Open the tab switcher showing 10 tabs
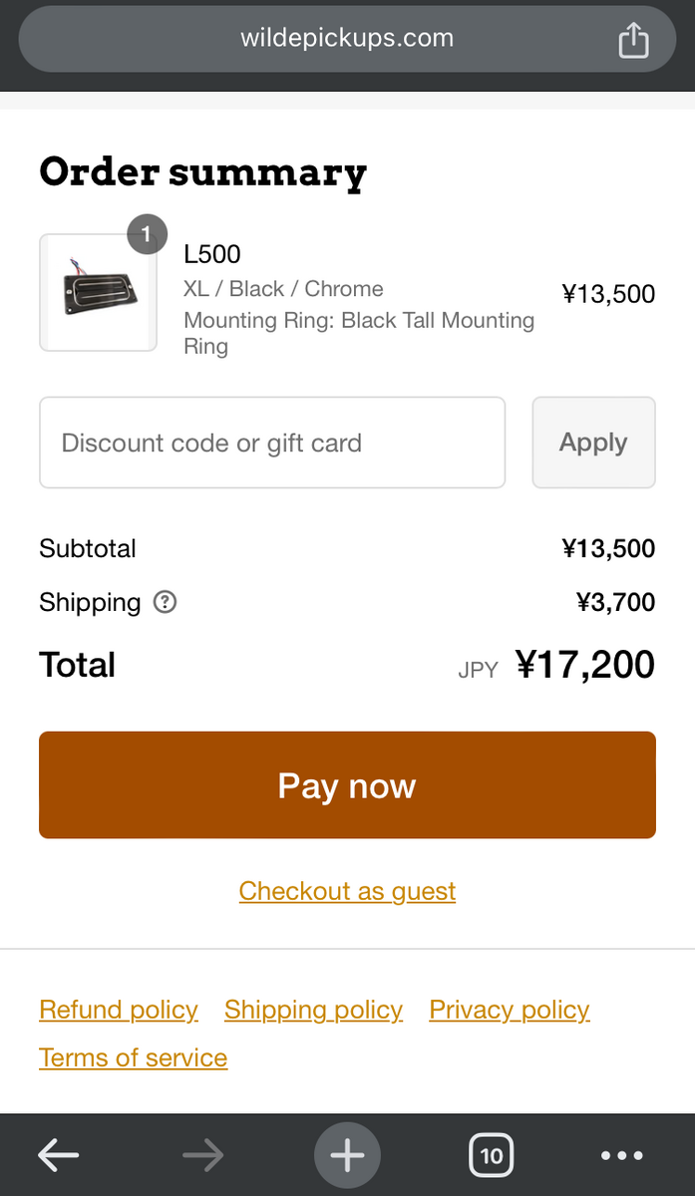695x1196 pixels. [x=491, y=1156]
